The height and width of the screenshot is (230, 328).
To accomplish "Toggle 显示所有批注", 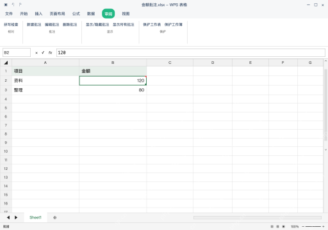I will tap(124, 24).
